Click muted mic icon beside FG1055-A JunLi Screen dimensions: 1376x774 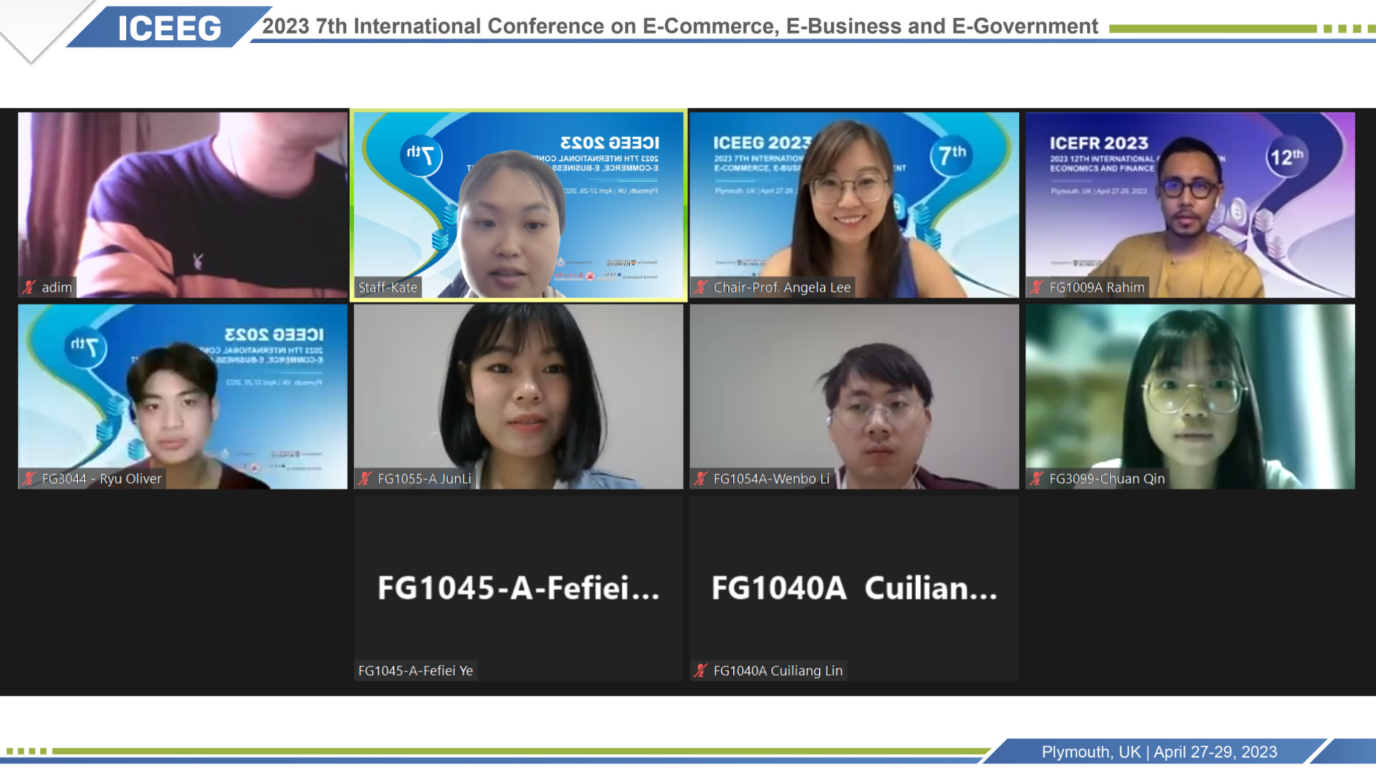click(x=365, y=479)
